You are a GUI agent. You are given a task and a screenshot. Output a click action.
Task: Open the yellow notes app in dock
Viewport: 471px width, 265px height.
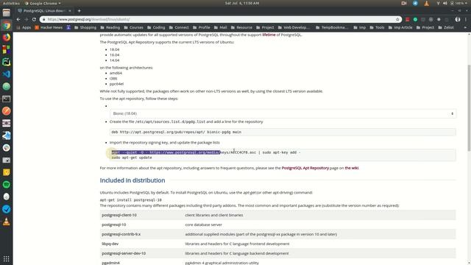tap(7, 172)
